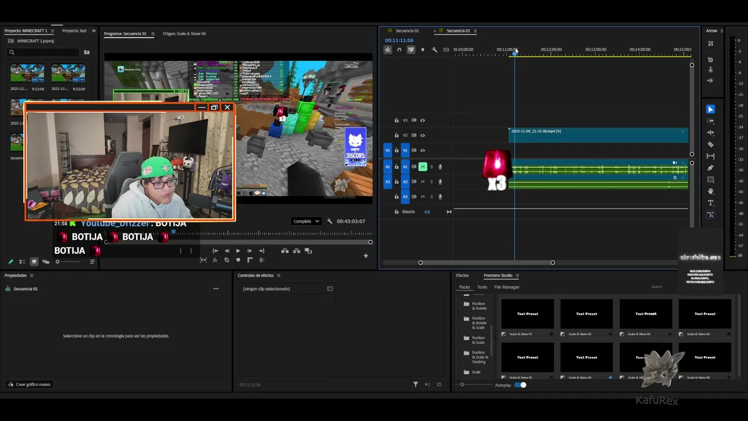Open the File Manager tab in Premiere Studio
Image resolution: width=748 pixels, height=421 pixels.
507,287
